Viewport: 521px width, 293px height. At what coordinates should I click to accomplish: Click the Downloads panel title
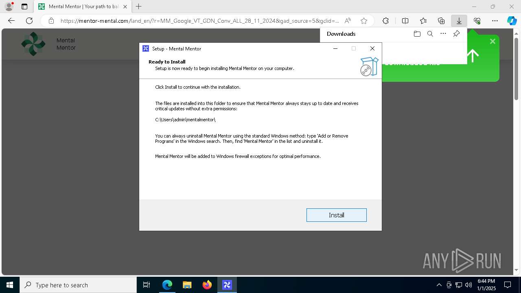pos(341,34)
